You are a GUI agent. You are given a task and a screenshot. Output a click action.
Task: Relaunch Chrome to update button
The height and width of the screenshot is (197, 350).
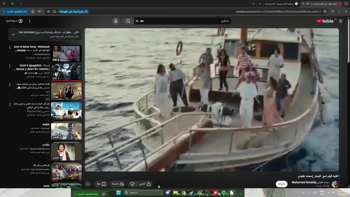tap(14, 11)
